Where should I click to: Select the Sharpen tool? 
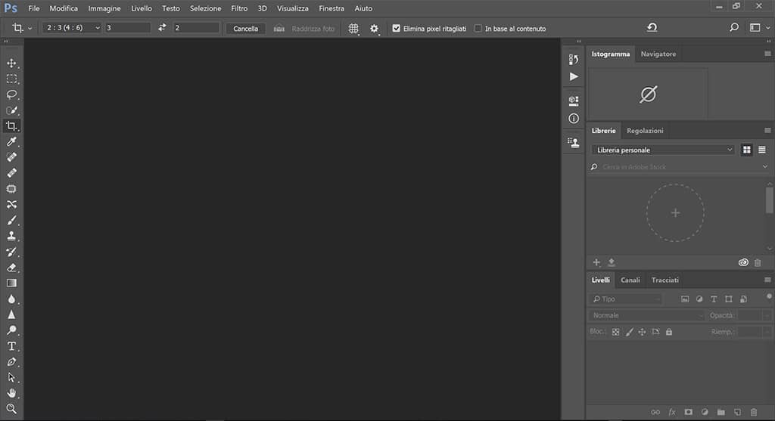[11, 314]
